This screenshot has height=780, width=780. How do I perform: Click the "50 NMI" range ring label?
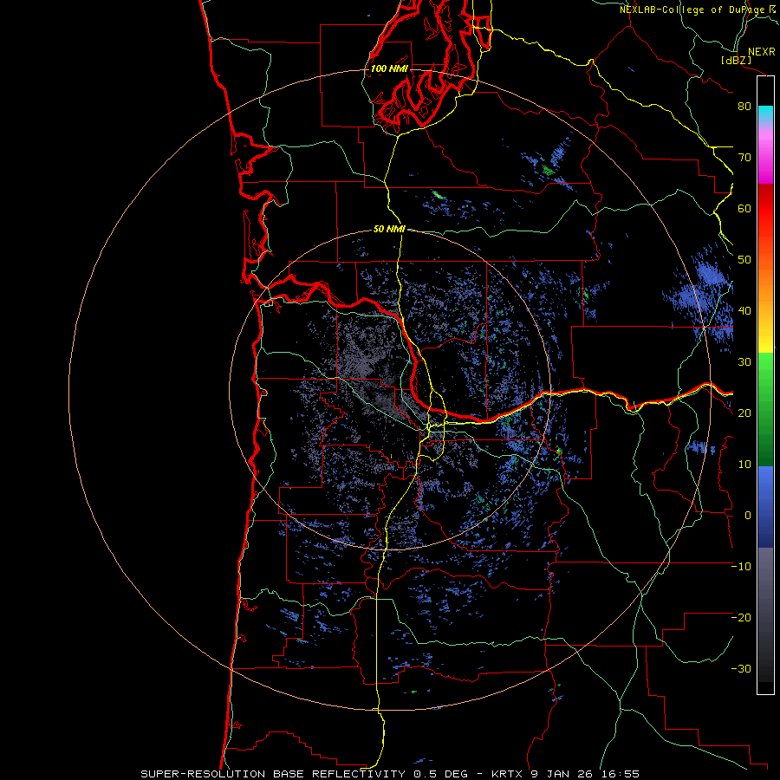pos(389,229)
